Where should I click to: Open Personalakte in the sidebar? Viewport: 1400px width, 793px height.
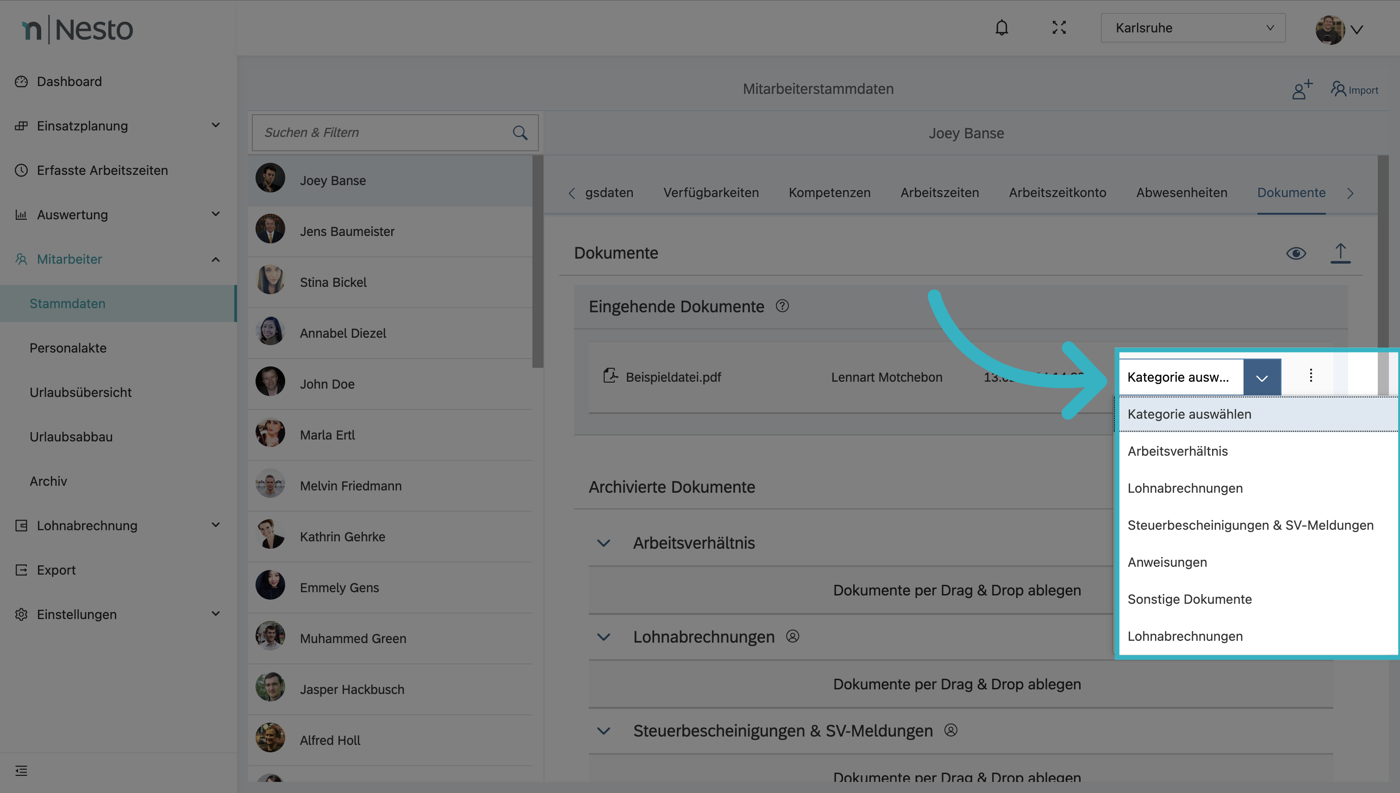(68, 348)
